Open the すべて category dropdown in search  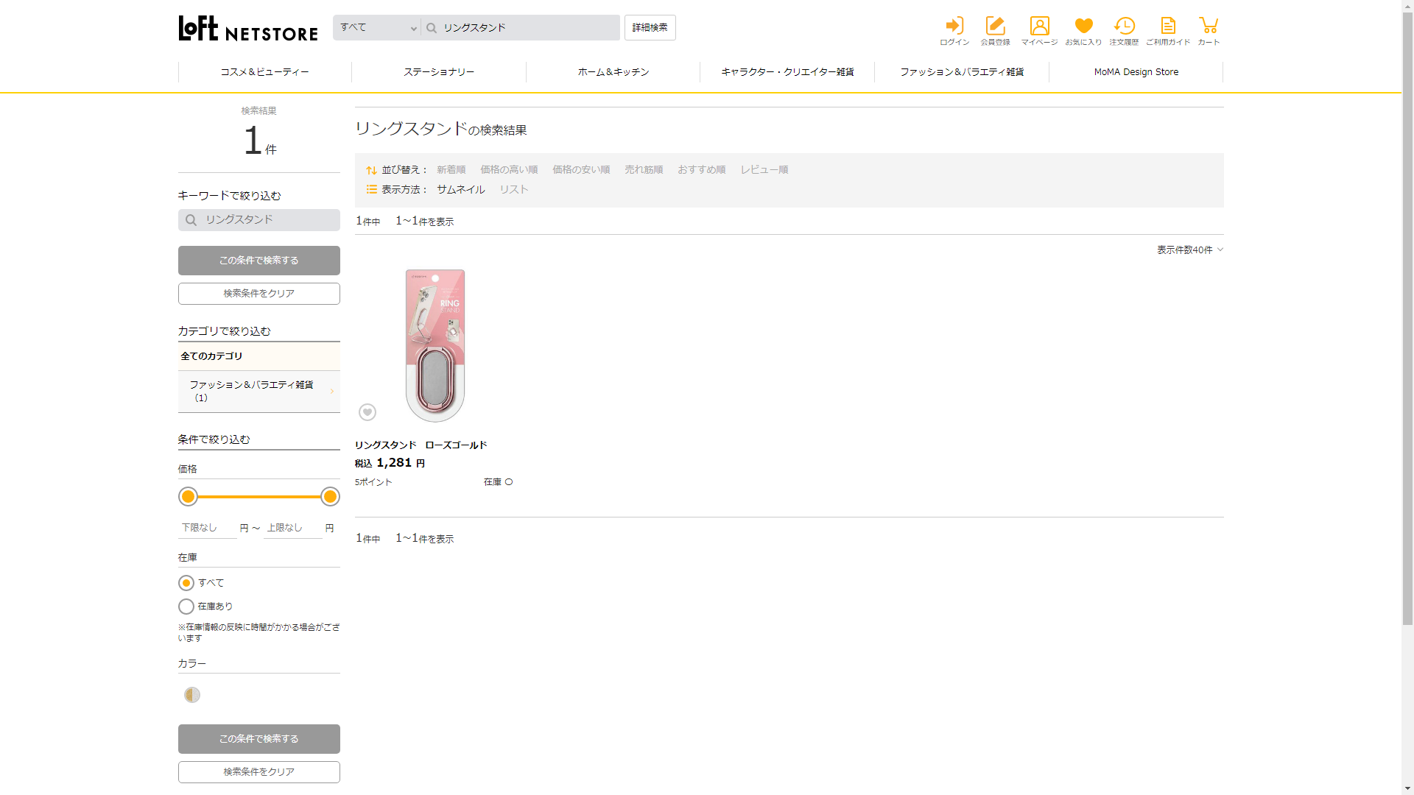(377, 28)
